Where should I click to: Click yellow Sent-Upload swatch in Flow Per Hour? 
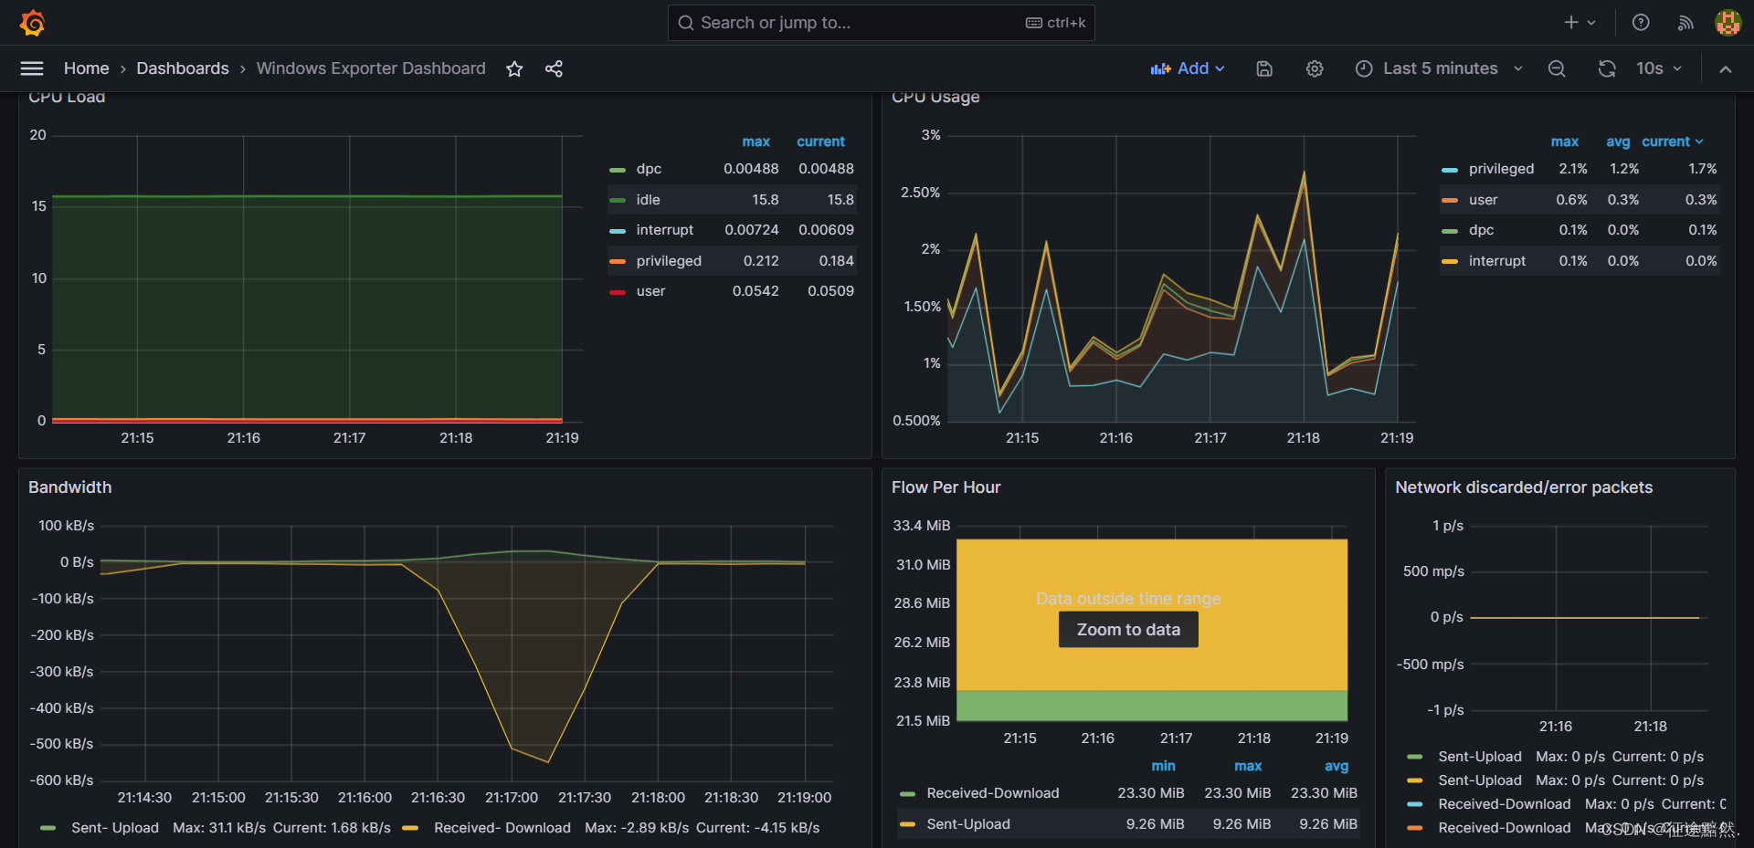(x=907, y=824)
